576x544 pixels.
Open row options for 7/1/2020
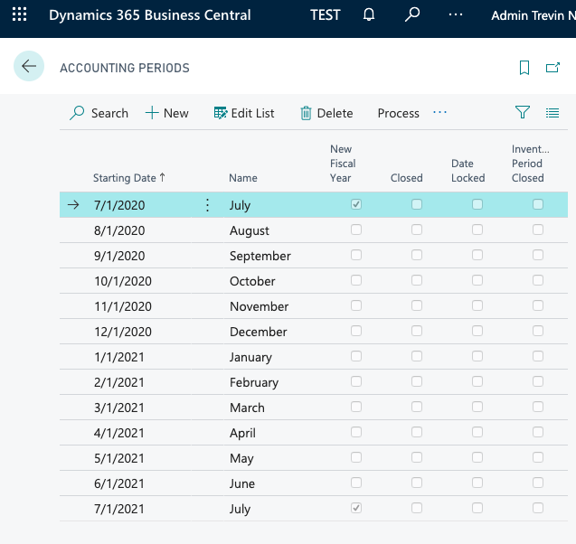click(x=207, y=205)
